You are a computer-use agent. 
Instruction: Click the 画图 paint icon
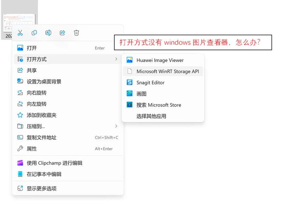coord(129,94)
